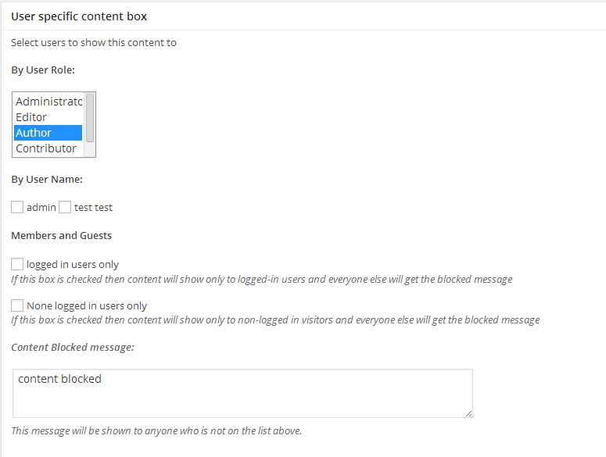Click the 'admin' label text
606x457 pixels.
(41, 208)
